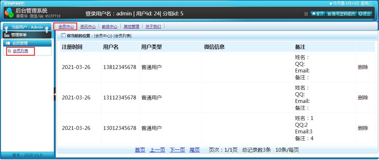Image resolution: width=379 pixels, height=160 pixels.
Task: Select username cell 13012345678
Action: [x=119, y=128]
